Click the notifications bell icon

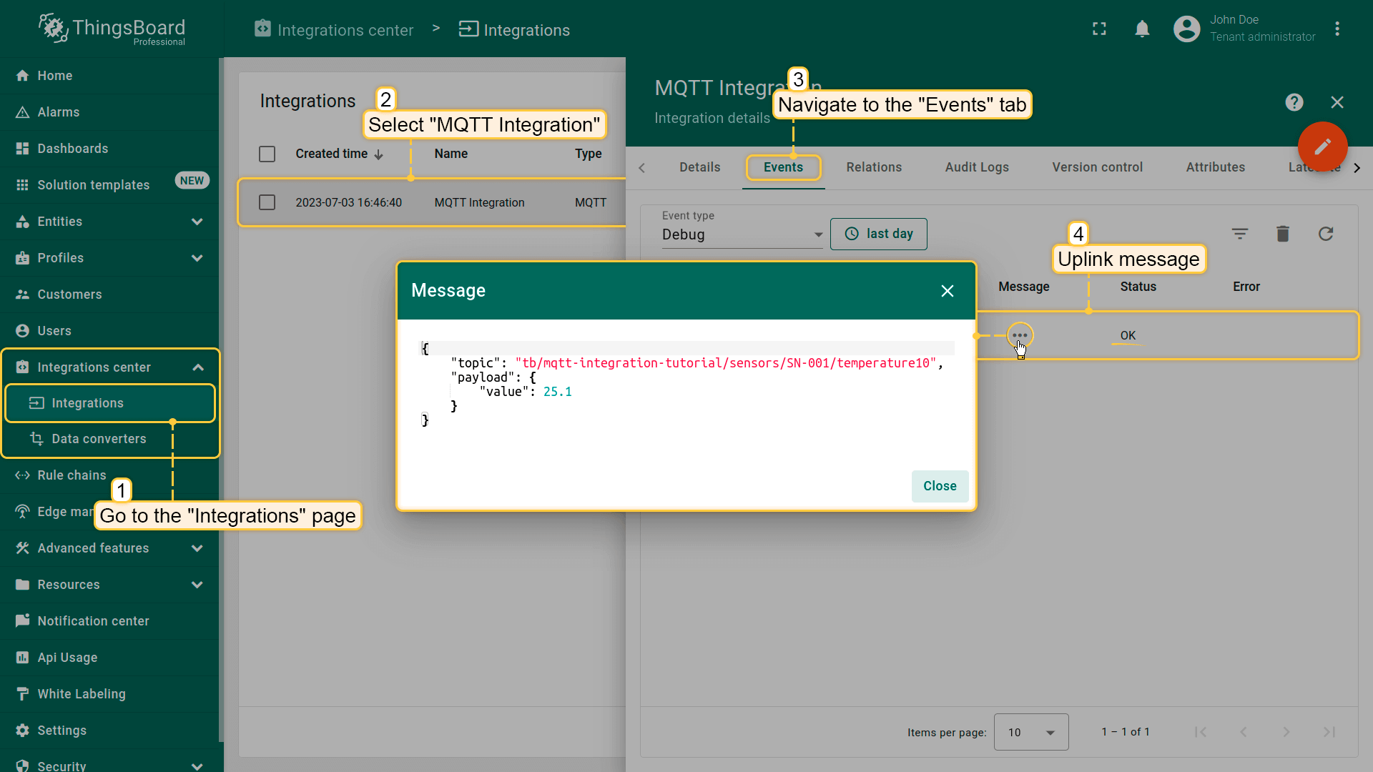1142,29
